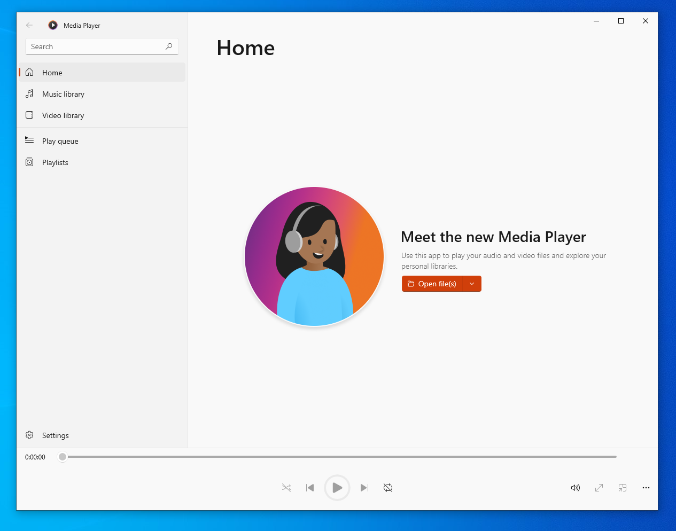The image size is (676, 531).
Task: Click the Home page title
Action: 246,48
